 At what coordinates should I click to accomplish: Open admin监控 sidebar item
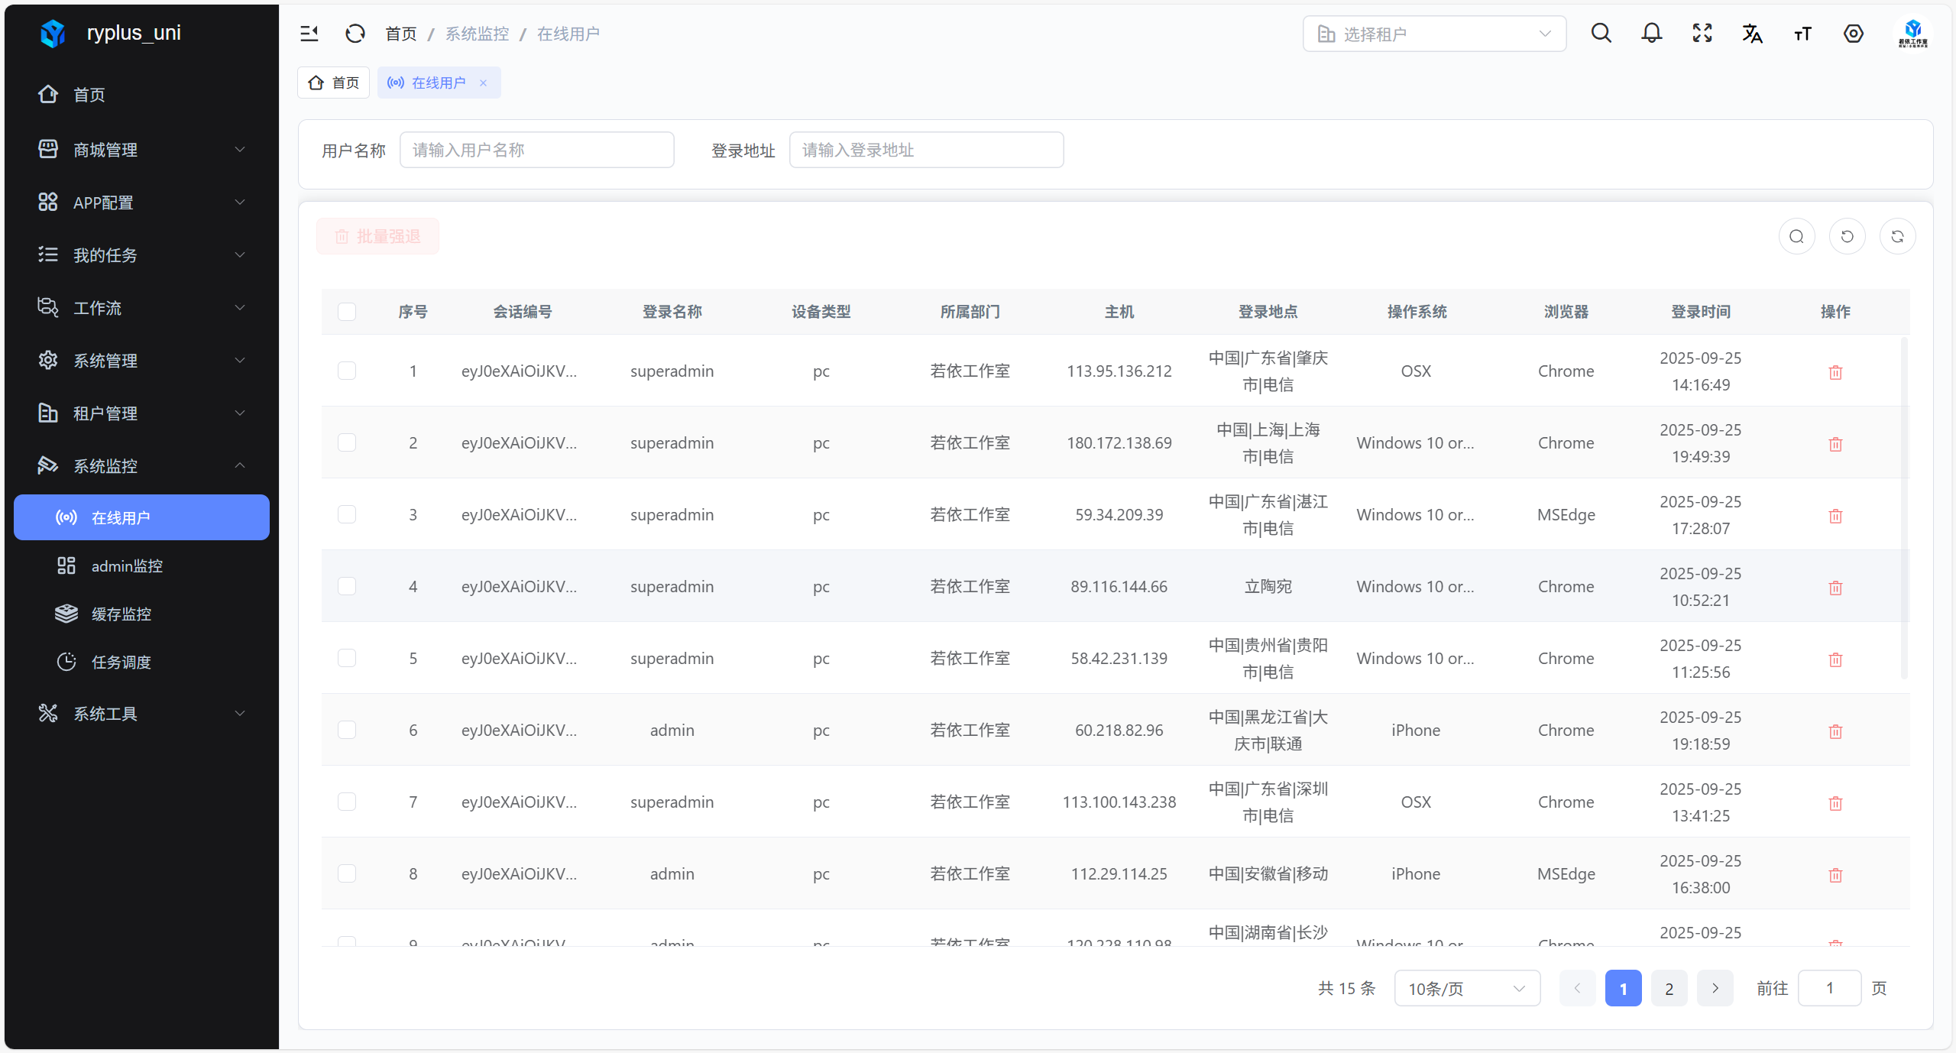point(127,565)
